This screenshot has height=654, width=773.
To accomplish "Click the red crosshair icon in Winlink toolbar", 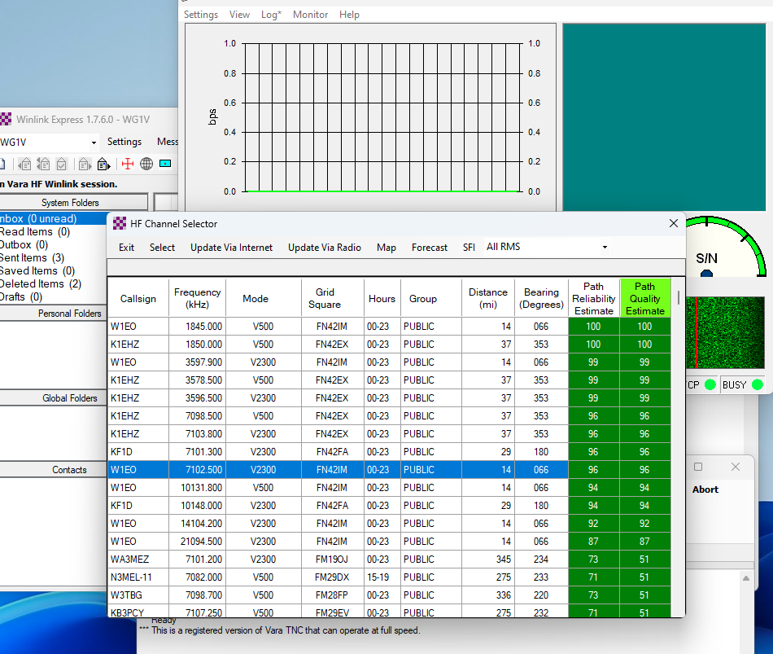I will 127,164.
